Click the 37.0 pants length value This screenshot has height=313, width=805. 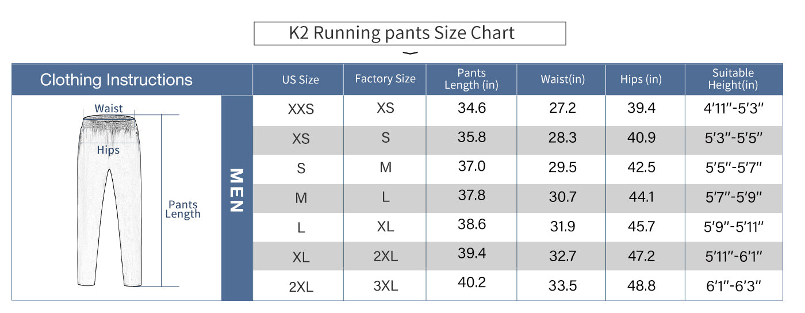pos(471,167)
